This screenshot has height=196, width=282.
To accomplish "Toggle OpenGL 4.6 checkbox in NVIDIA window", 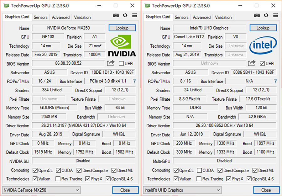I will tap(108, 179).
